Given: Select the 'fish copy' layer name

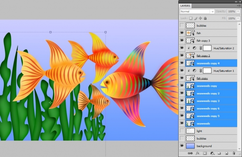Looking at the screenshot, I should (202, 78).
